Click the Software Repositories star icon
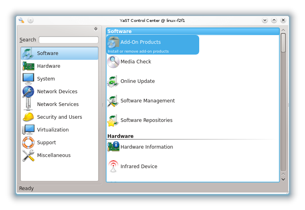This screenshot has height=210, width=305. [113, 120]
